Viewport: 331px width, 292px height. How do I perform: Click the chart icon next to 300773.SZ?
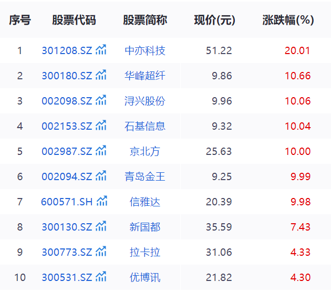coord(101,252)
